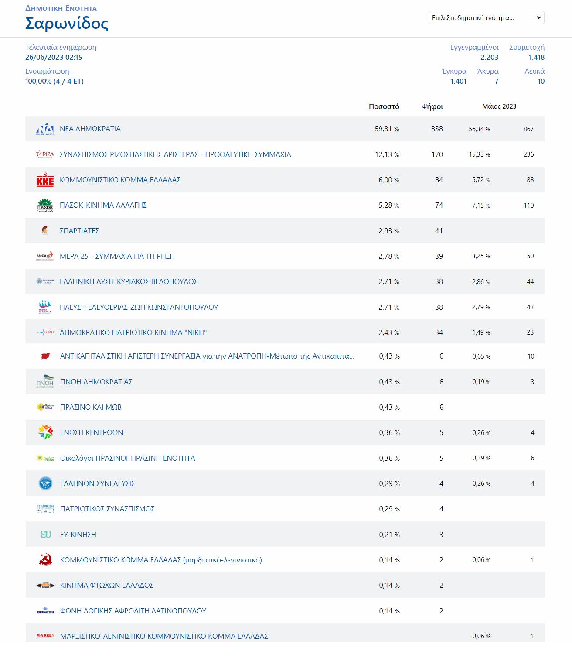Open Οικολόγοι ΠΡΑΣΙΝΟΙ-ΠΡΑΣΙΝΗ ΕΝΟΤΗΤΑ link

tap(128, 458)
